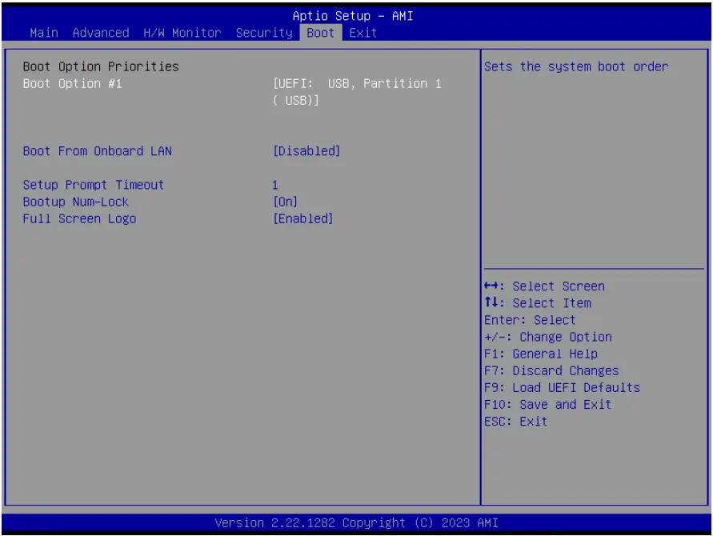Viewport: 713px width, 536px height.
Task: Open the Security tab
Action: (266, 33)
